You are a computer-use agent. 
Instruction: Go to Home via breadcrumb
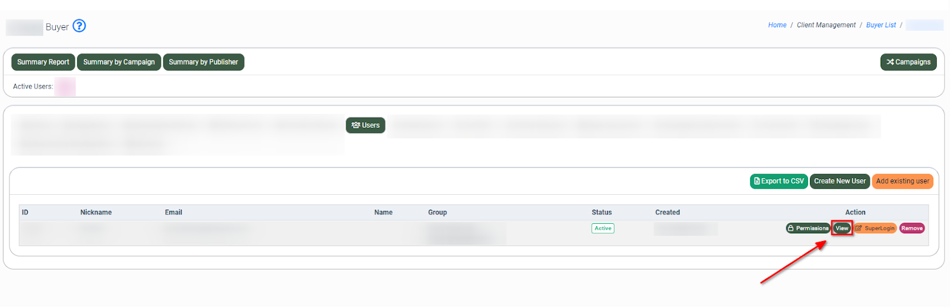777,25
